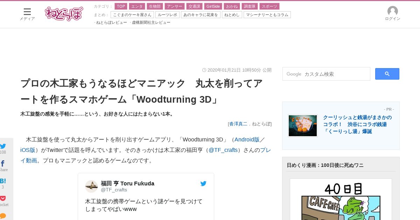Select the スポーツ category tab
The image size is (420, 220).
269,6
